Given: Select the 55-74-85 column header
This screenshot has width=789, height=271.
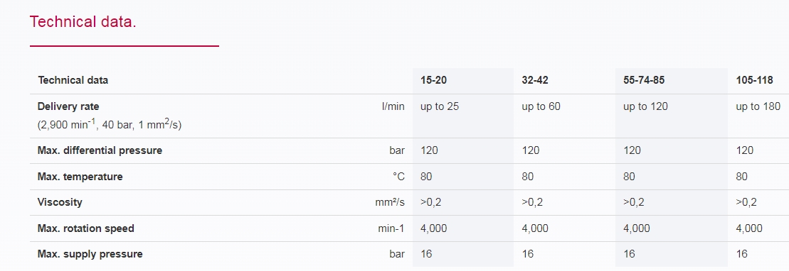Looking at the screenshot, I should (x=644, y=80).
